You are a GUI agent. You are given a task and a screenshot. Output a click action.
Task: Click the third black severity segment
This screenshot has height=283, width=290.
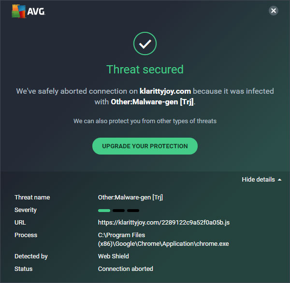[133, 211]
